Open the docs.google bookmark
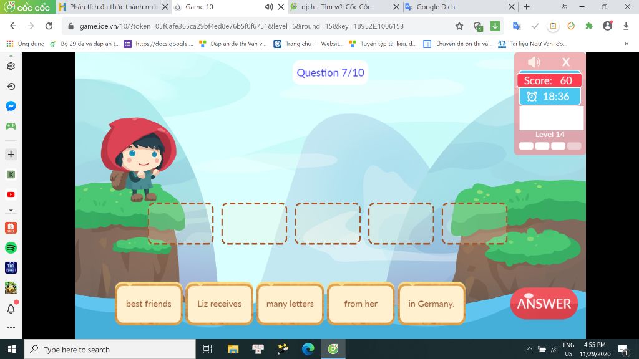Viewport: 639px width, 359px height. 159,44
